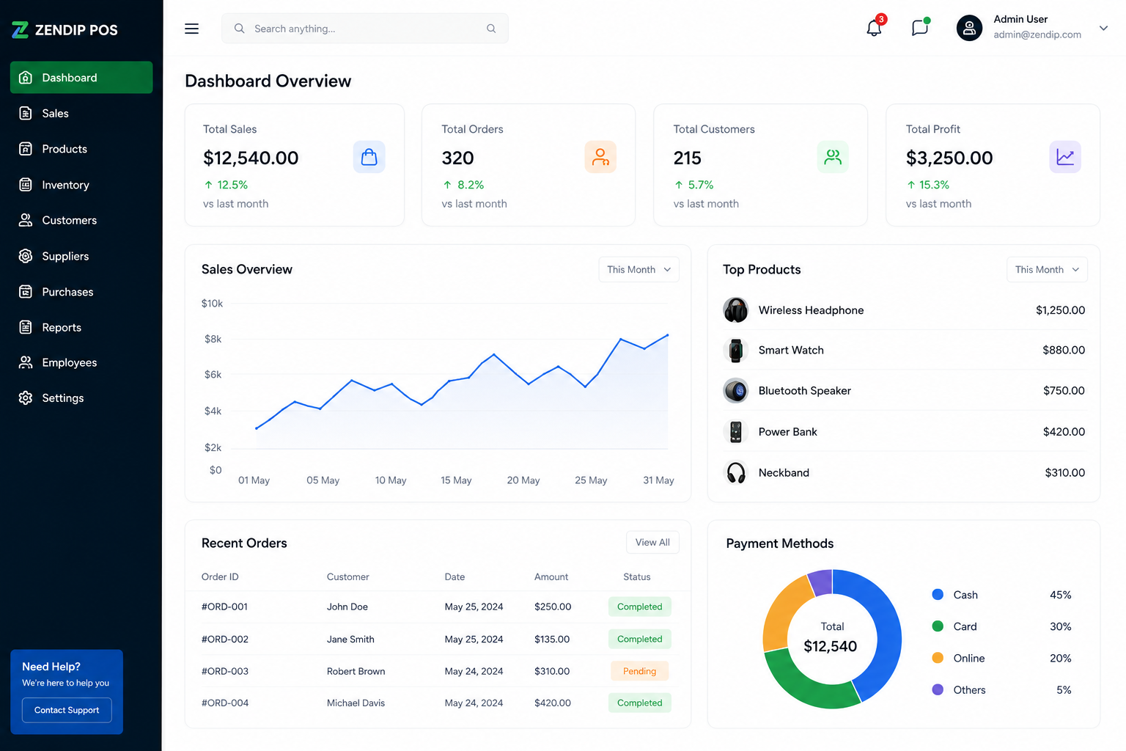Open the chat messages icon
This screenshot has width=1126, height=751.
pyautogui.click(x=920, y=28)
